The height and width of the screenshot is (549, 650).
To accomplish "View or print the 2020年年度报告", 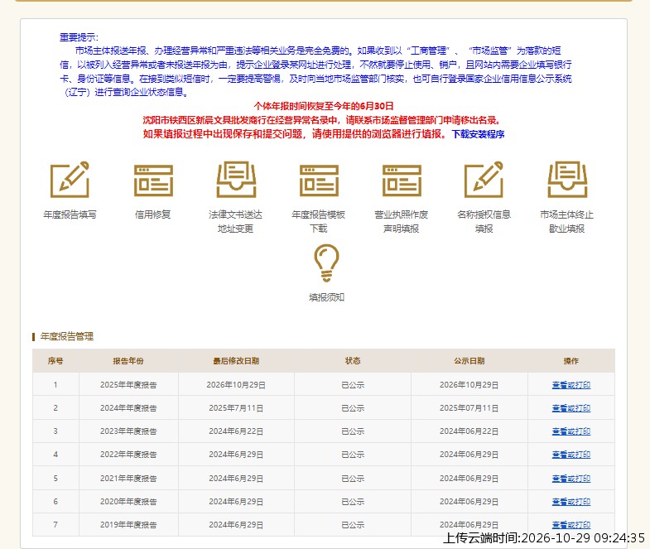I will tap(571, 501).
